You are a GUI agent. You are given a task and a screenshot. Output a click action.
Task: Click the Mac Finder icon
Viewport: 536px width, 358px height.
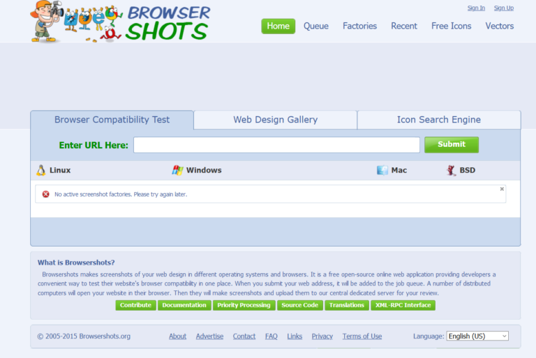click(x=382, y=170)
